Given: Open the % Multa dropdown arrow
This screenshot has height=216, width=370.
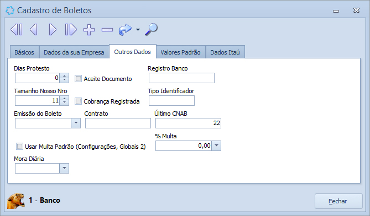Looking at the screenshot, I should coord(216,145).
